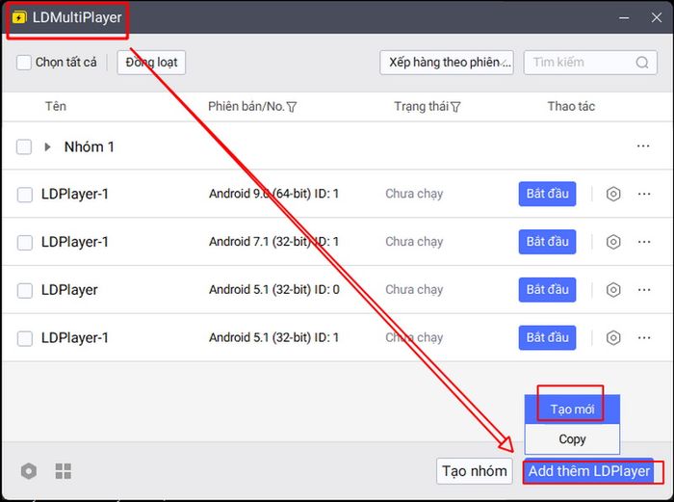Open the filter icon beside Trạng thái
Viewport: 674px width, 502px height.
(x=455, y=107)
